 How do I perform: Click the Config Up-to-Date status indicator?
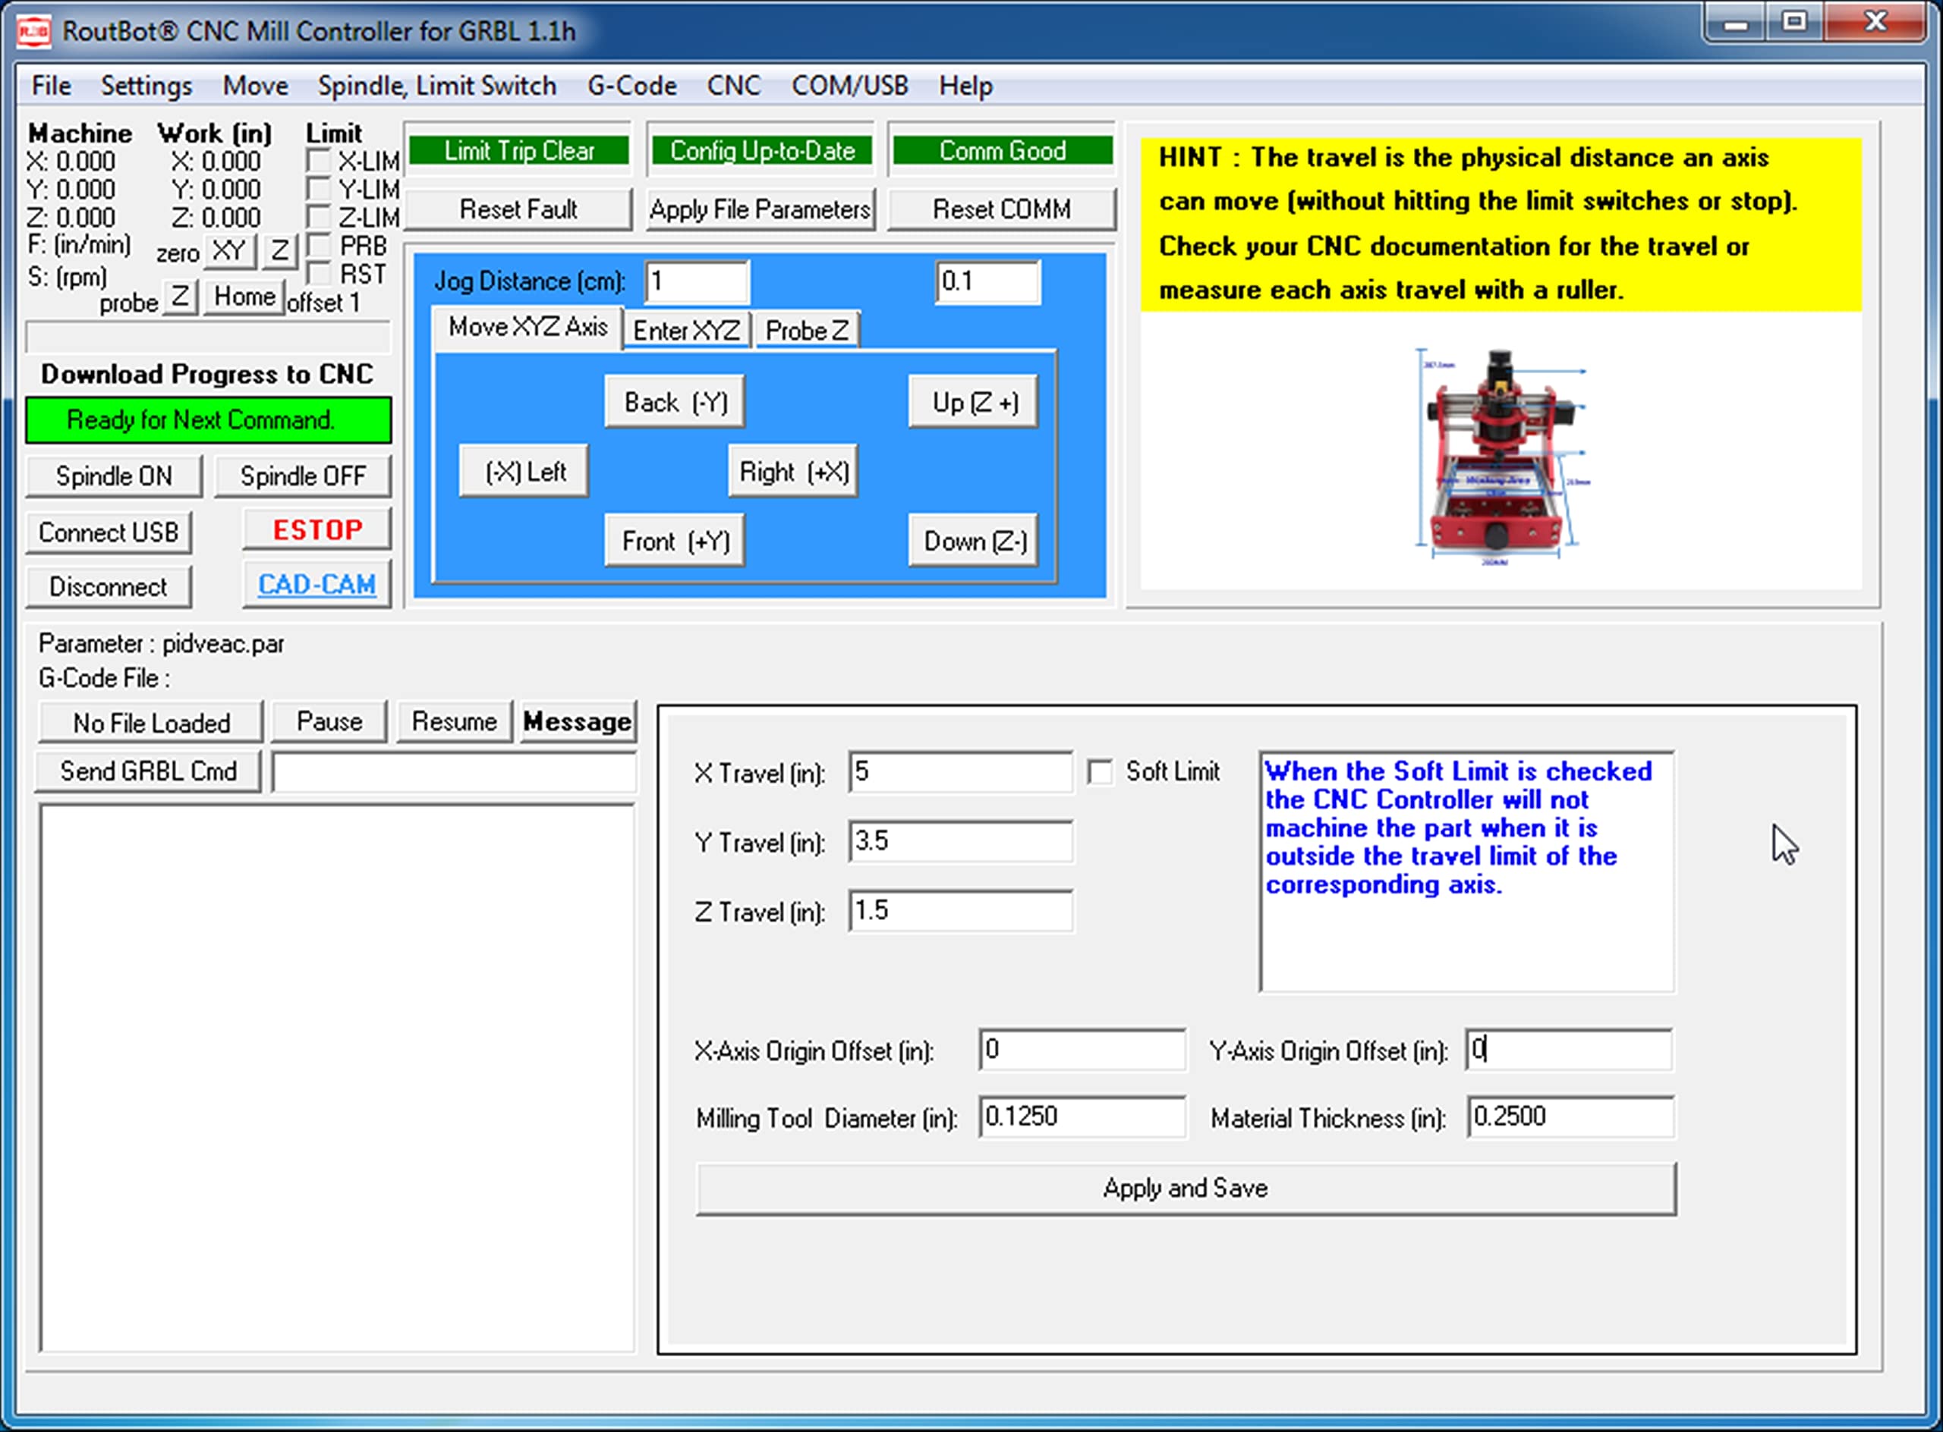click(761, 151)
